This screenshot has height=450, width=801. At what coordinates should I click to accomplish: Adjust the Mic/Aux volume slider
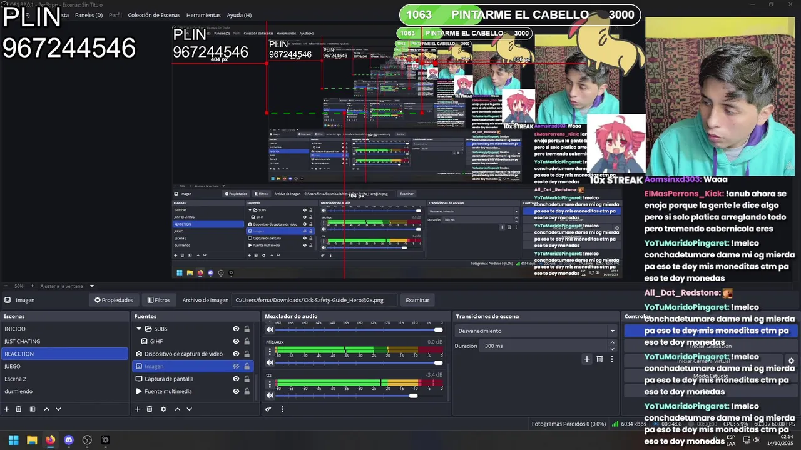(438, 362)
